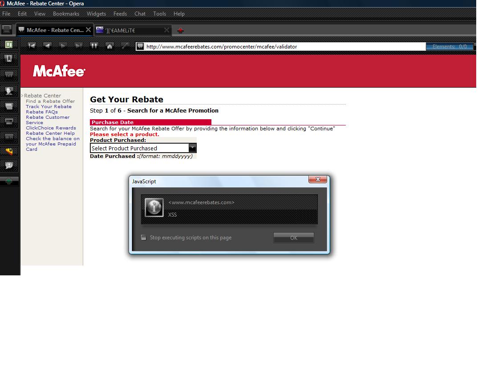Open the Chat menu
Screen dimensions: 482x371
(140, 14)
